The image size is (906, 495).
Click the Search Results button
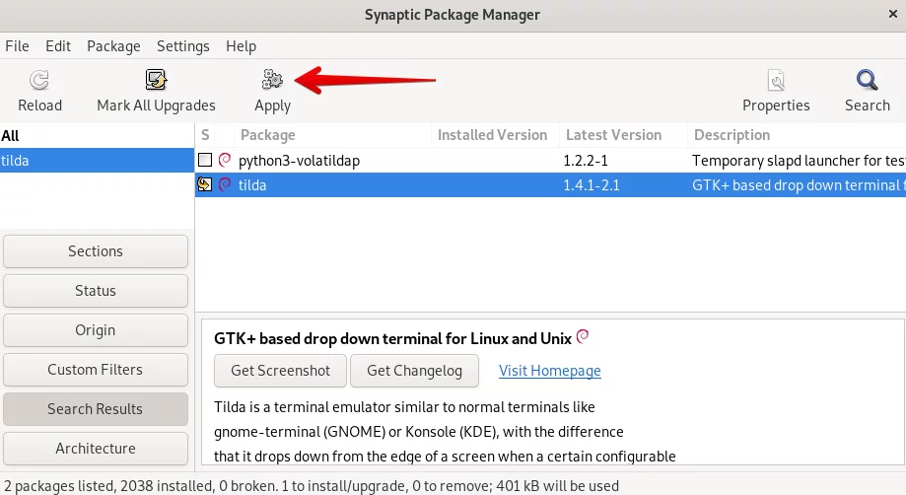[x=96, y=409]
